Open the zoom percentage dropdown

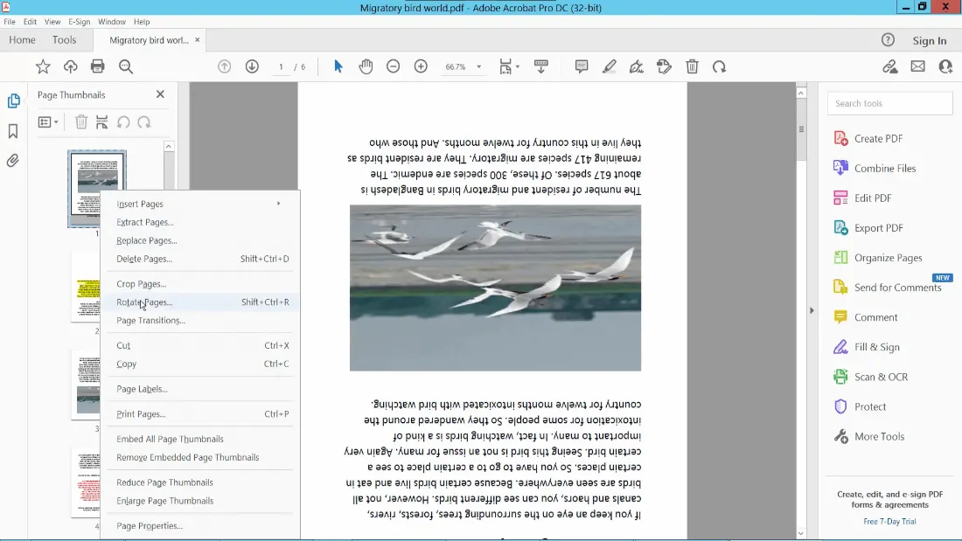tap(478, 67)
